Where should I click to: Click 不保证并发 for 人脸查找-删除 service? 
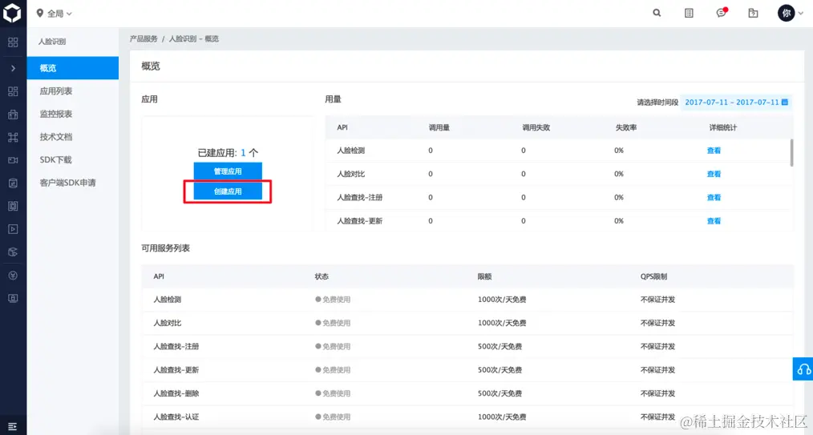coord(657,393)
